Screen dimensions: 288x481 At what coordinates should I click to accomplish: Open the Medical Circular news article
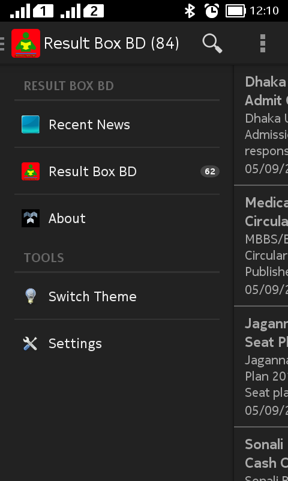coord(261,246)
